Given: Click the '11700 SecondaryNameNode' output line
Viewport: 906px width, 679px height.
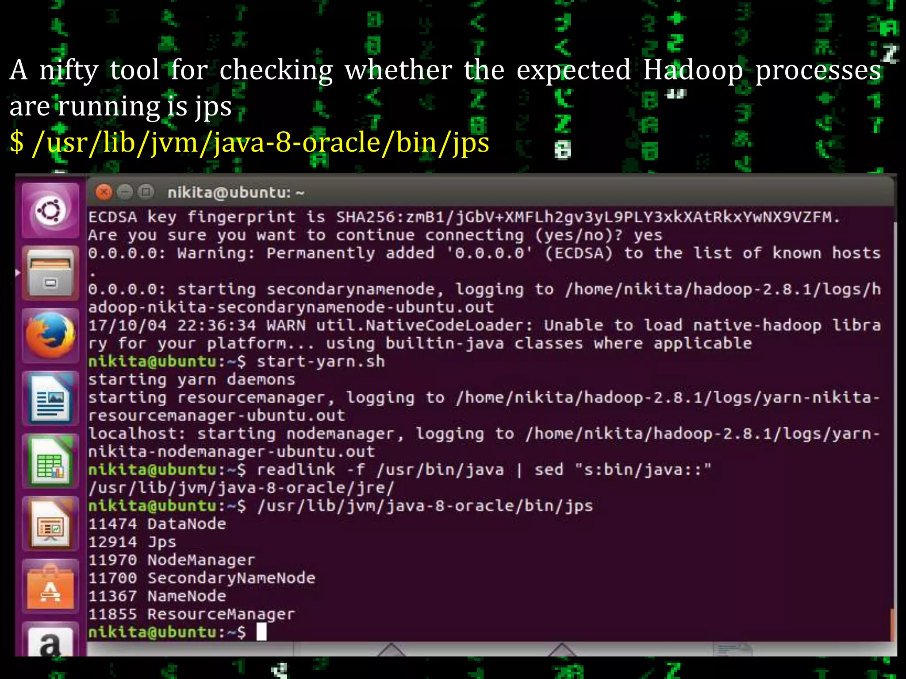Looking at the screenshot, I should 202,578.
